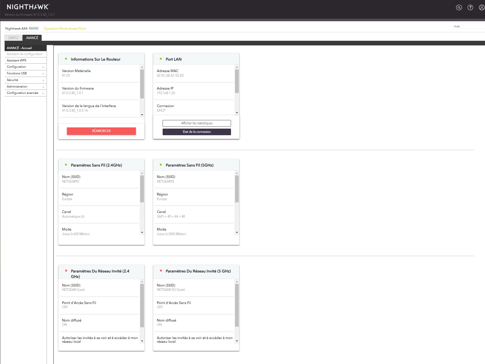485x364 pixels.
Task: Open the Auto language dropdown
Action: click(x=468, y=26)
